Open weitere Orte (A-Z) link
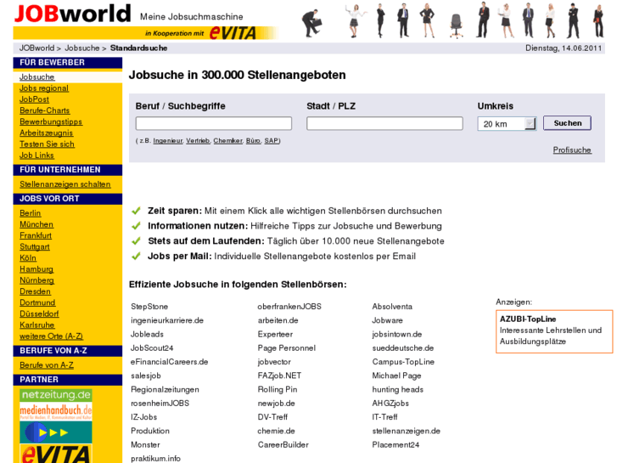This screenshot has width=617, height=463. tap(51, 336)
